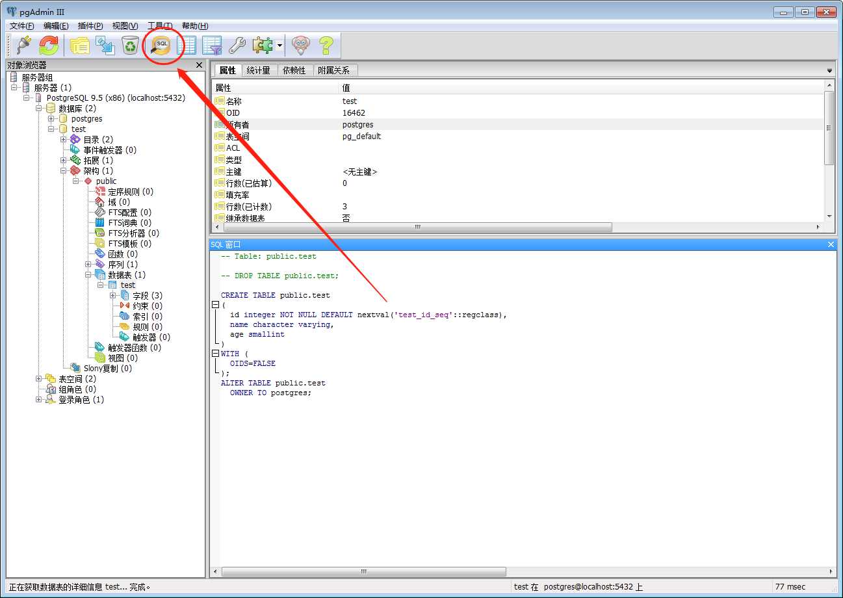The image size is (843, 598).
Task: Close the SQL 窗口 panel
Action: (831, 244)
